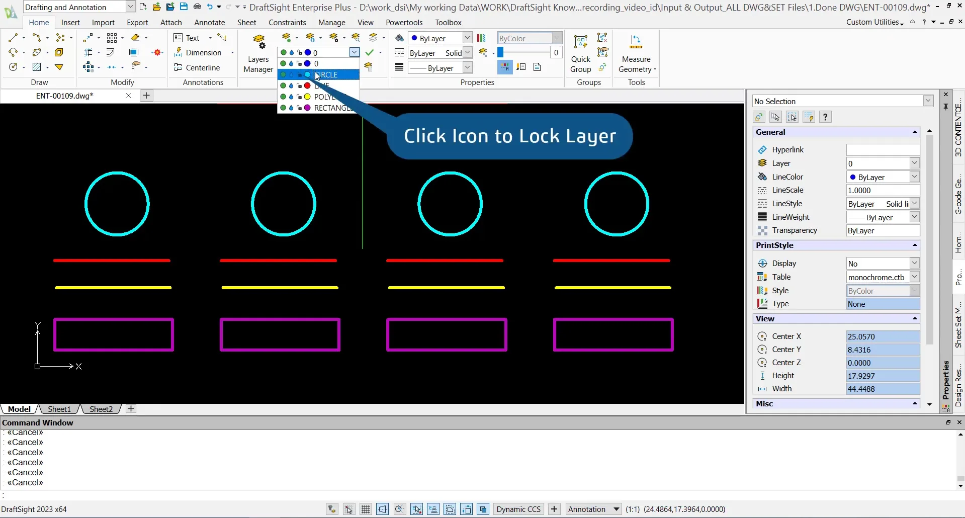Screen dimensions: 965x518
Task: Click the Dynamic CCS button
Action: pyautogui.click(x=518, y=509)
